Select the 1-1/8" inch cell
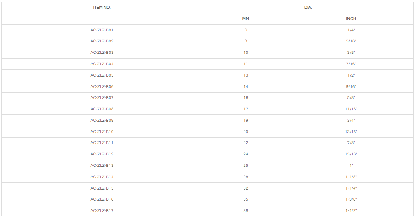The height and width of the screenshot is (218, 415). [x=351, y=177]
